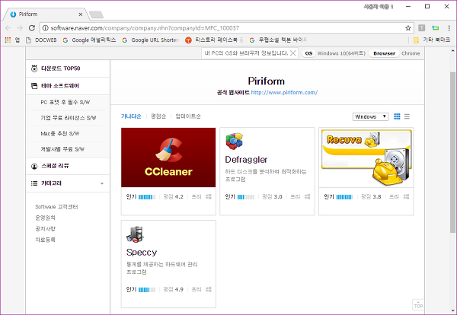Click Defraggler popularity bar
This screenshot has width=457, height=315.
[x=246, y=197]
